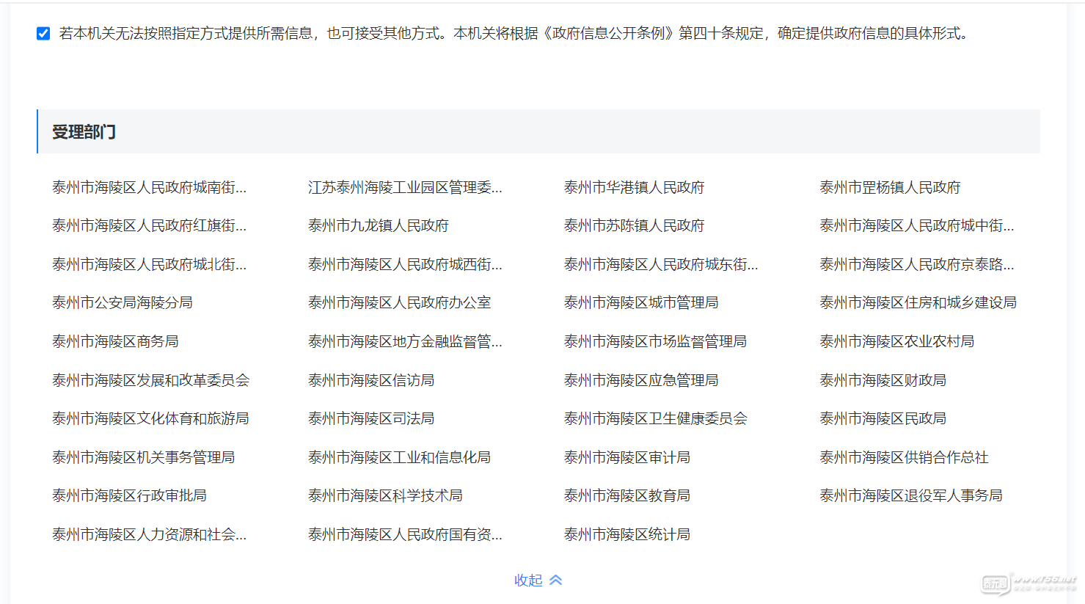Choose 泰州市海陵区财政局
This screenshot has height=604, width=1085.
click(x=883, y=381)
